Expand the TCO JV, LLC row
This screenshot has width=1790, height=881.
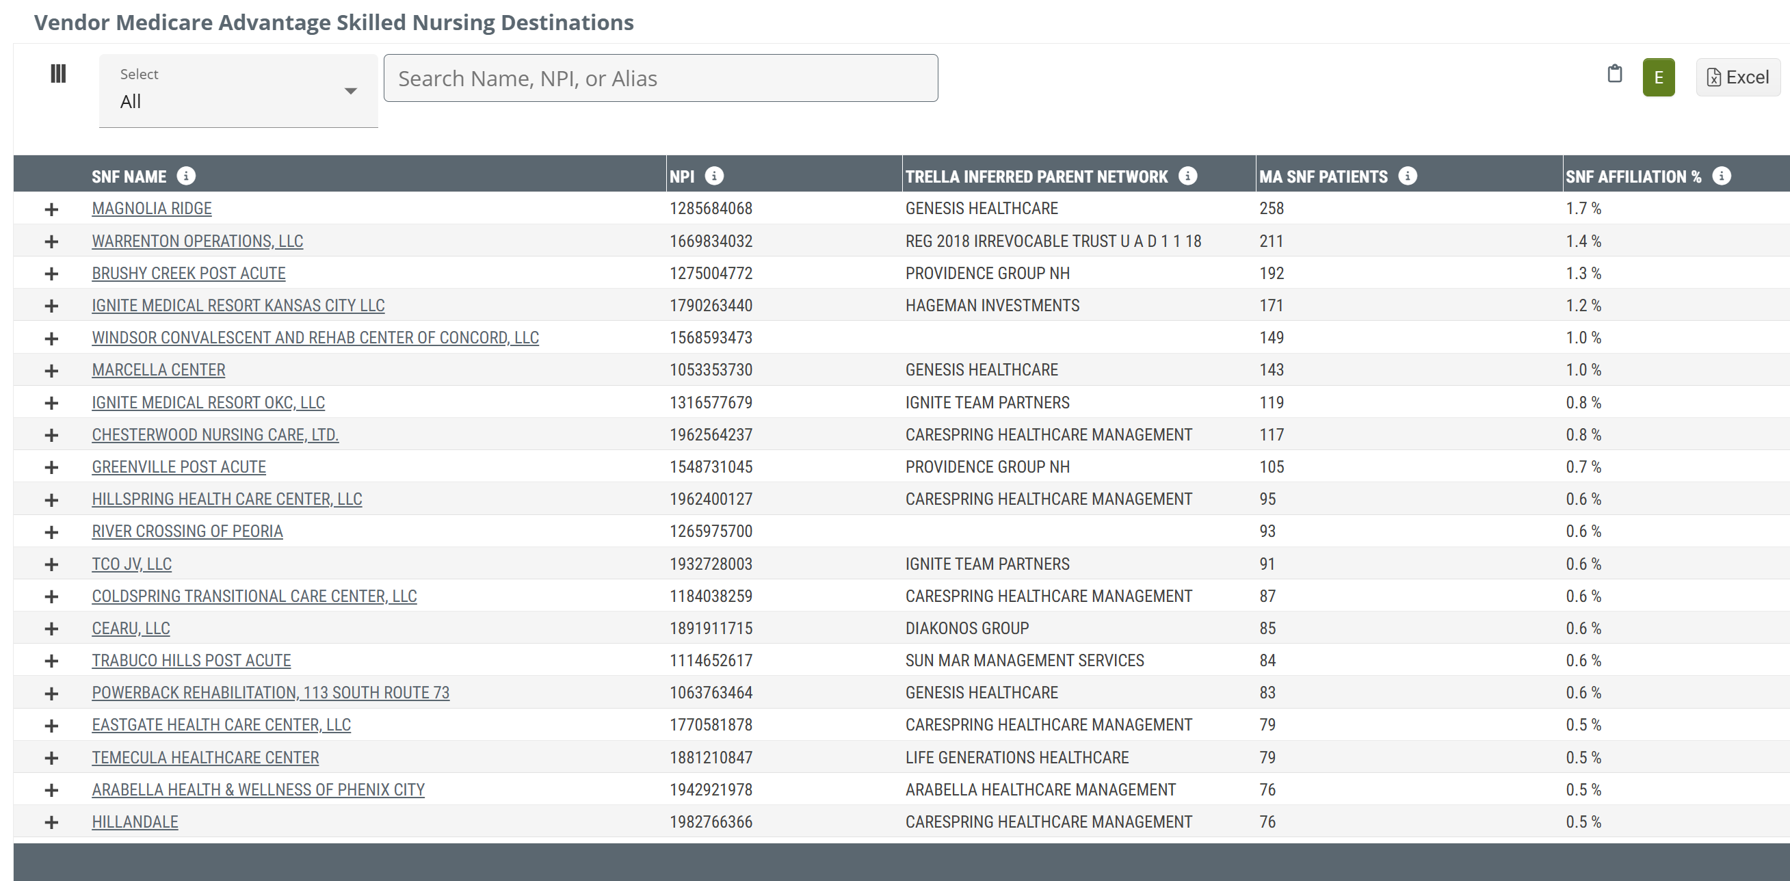coord(51,564)
